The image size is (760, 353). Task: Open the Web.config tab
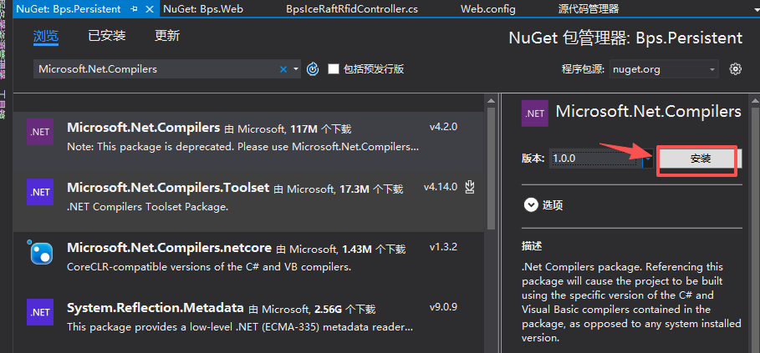point(488,8)
